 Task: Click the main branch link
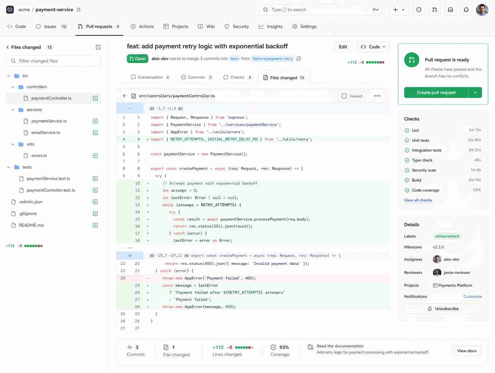click(235, 59)
